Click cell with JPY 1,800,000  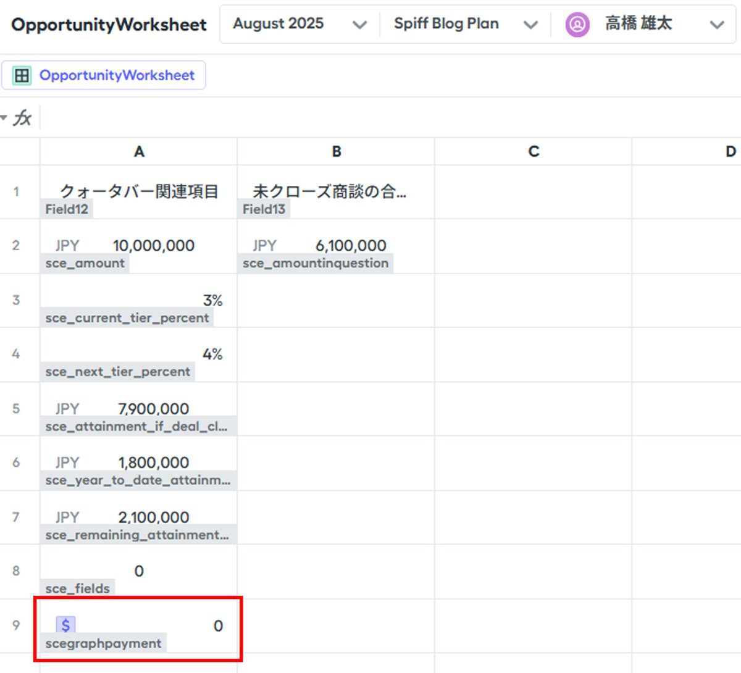(x=139, y=462)
